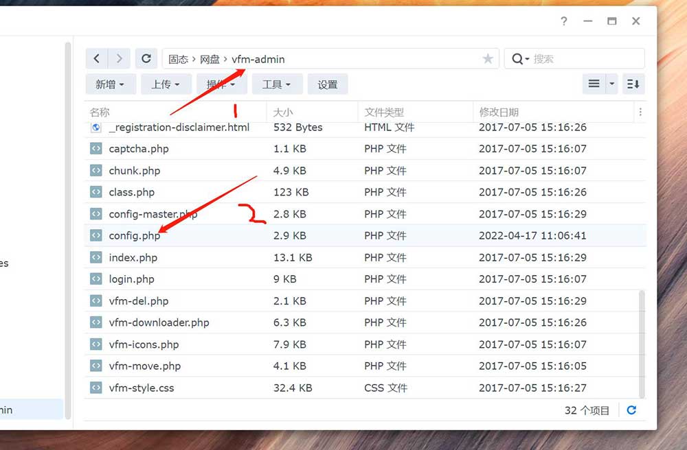This screenshot has width=687, height=450.
Task: Click the chunk.php file icon
Action: click(x=96, y=170)
